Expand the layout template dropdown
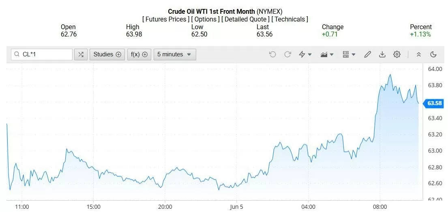Image resolution: width=448 pixels, height=212 pixels. pos(349,54)
